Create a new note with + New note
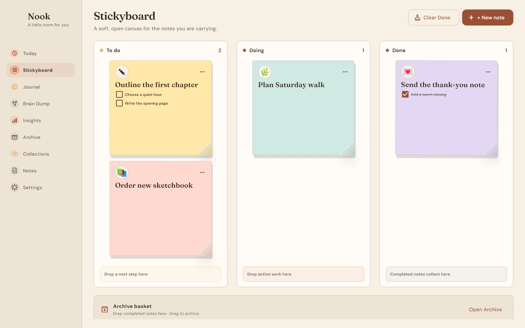This screenshot has height=328, width=525. coord(487,17)
